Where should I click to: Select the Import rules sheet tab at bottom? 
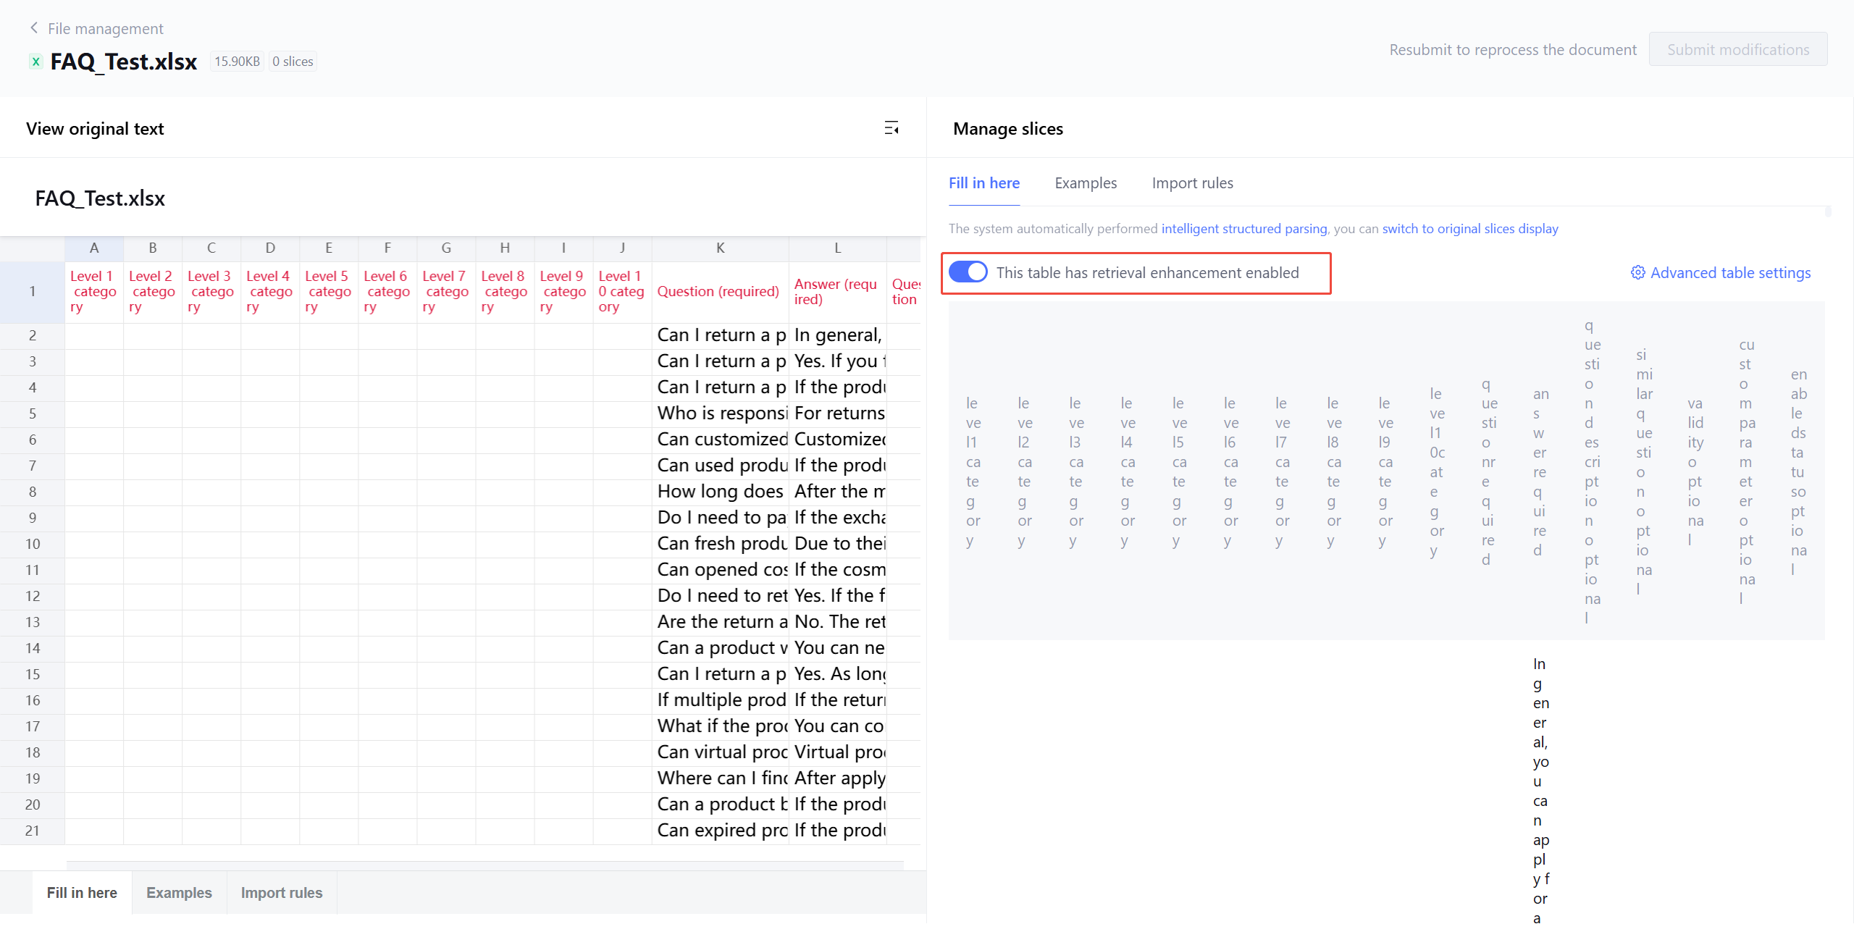pos(281,893)
